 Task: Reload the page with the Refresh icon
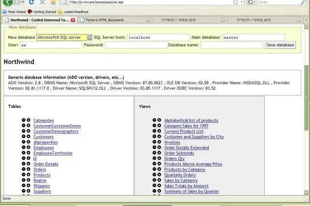coord(31,2)
